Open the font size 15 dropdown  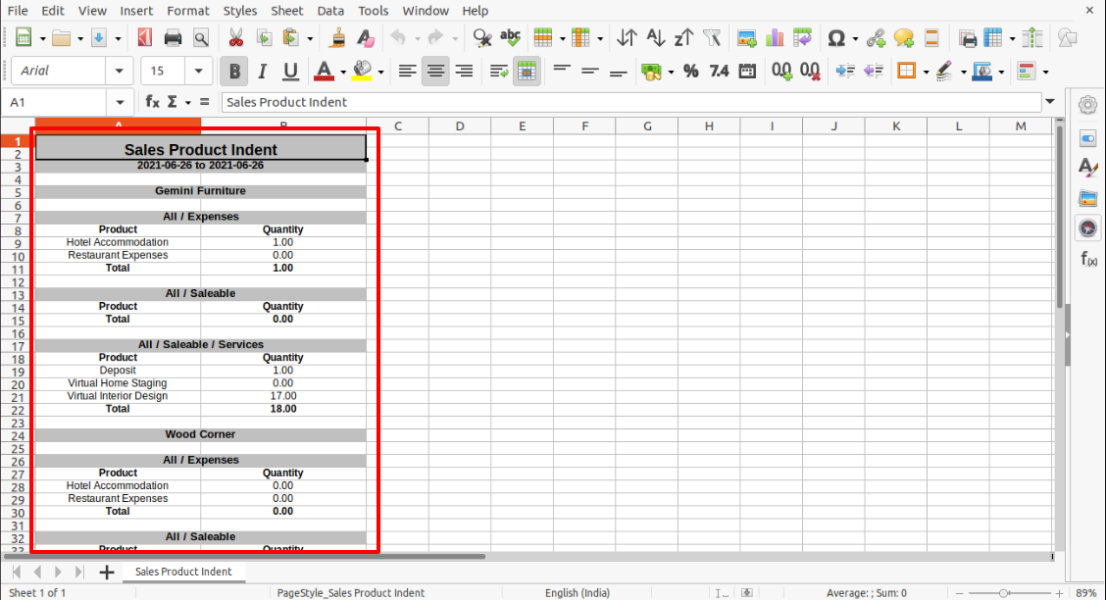coord(198,71)
